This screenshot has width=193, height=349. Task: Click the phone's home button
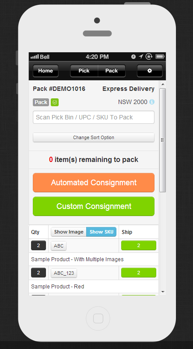coord(98,319)
